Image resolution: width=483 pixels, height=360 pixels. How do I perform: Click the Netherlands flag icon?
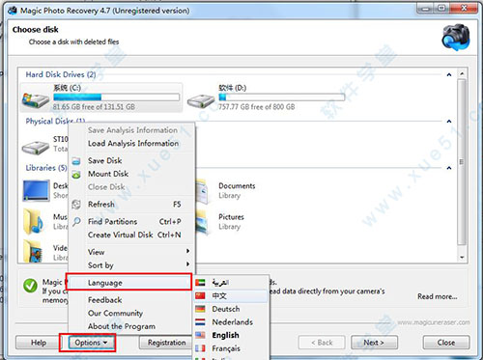pyautogui.click(x=200, y=322)
